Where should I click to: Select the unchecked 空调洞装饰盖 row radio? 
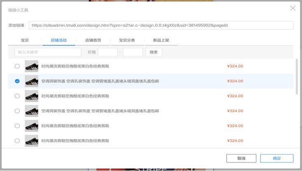tap(17, 111)
